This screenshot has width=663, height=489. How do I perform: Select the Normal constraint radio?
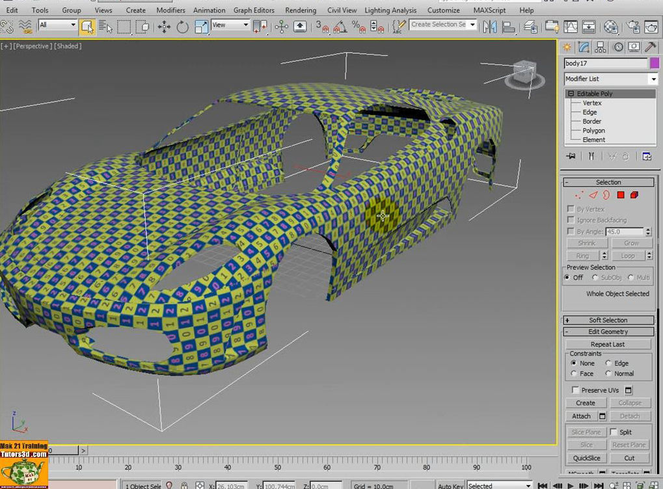coord(608,373)
